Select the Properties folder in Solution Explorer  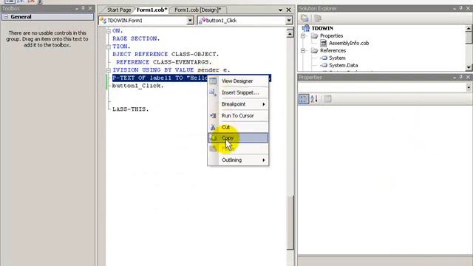pos(331,36)
